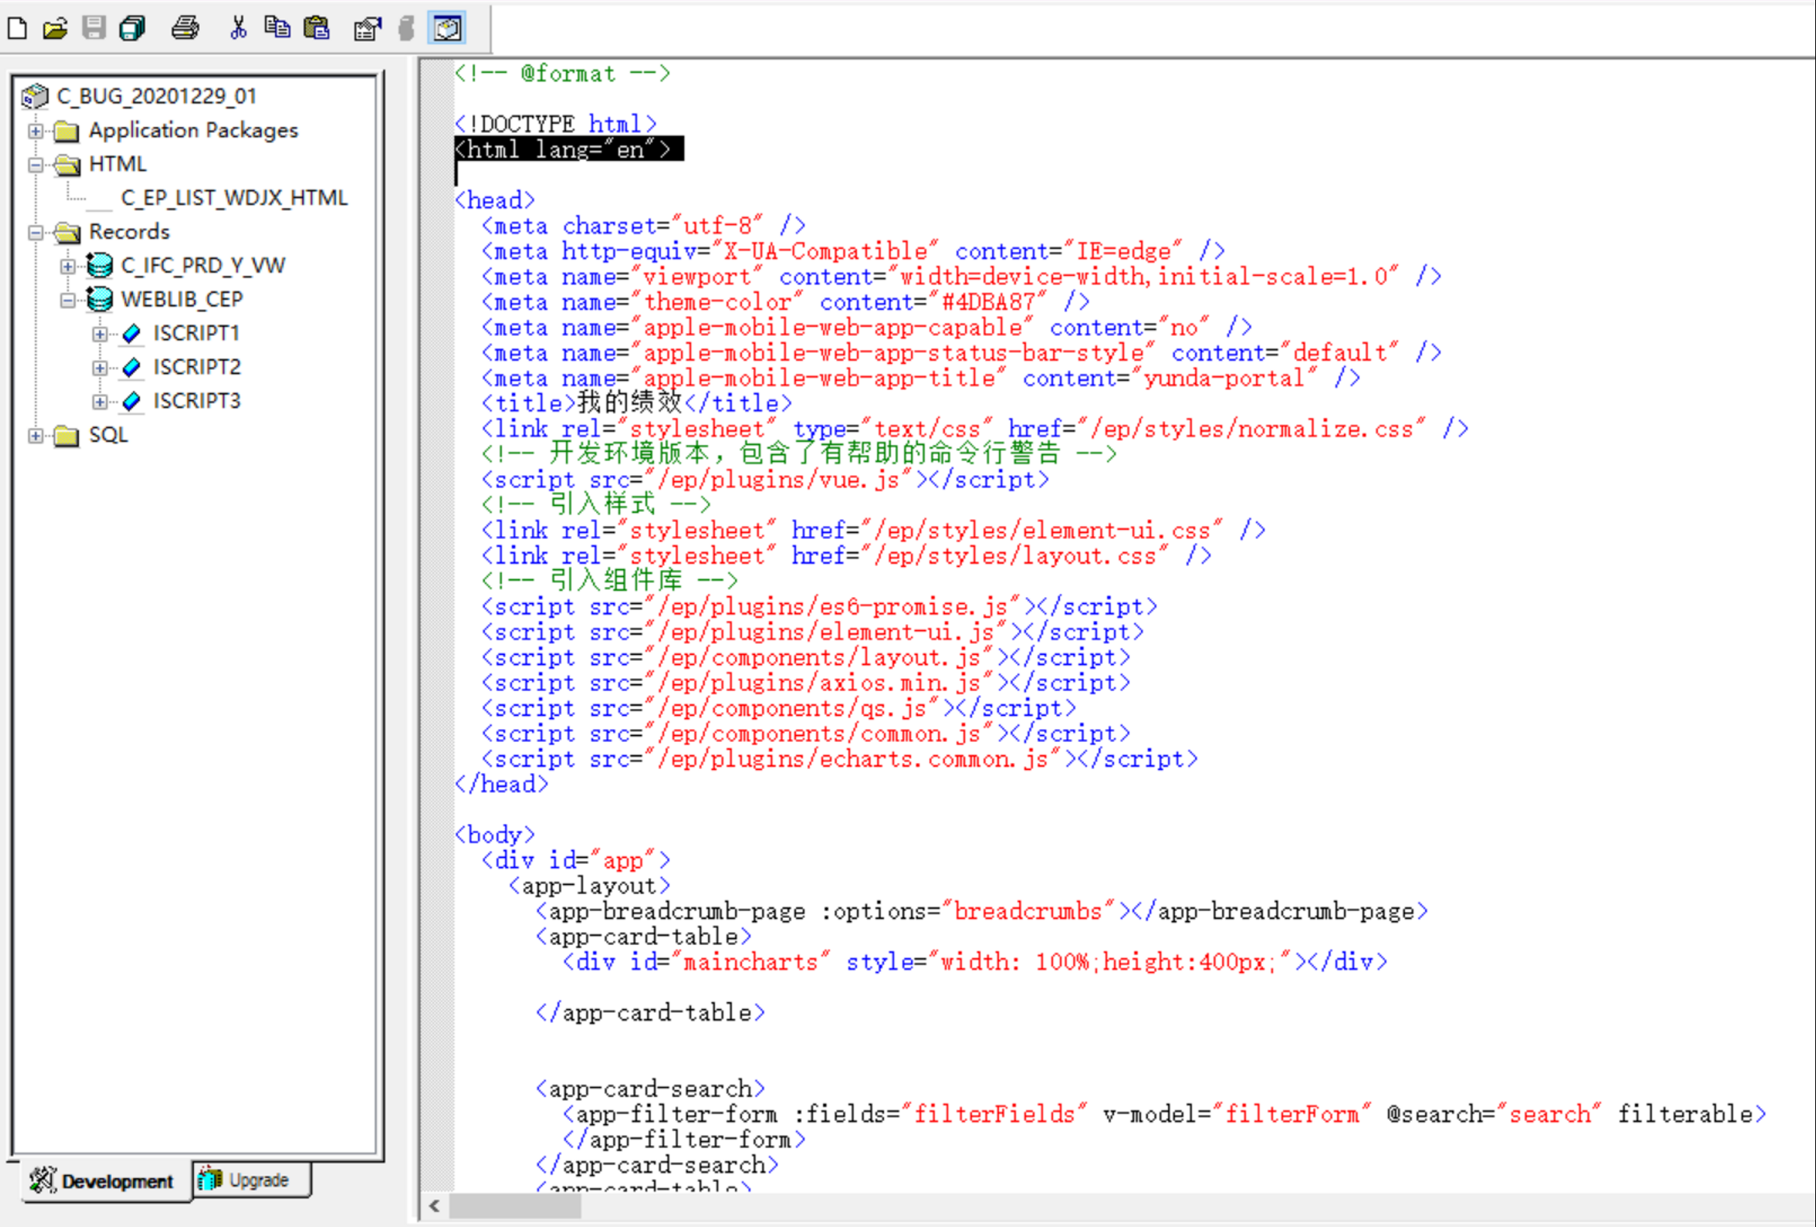
Task: Click the WEBLIB_CEP record icon
Action: tap(99, 299)
